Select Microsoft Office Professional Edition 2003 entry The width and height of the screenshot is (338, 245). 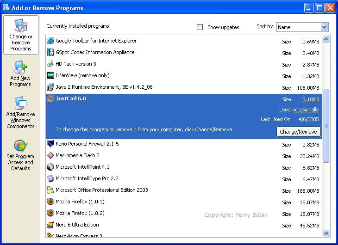tap(184, 190)
